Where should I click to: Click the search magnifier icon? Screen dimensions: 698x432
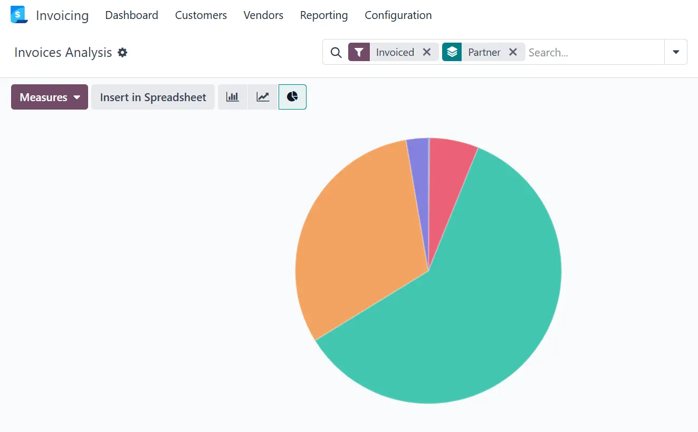coord(336,52)
